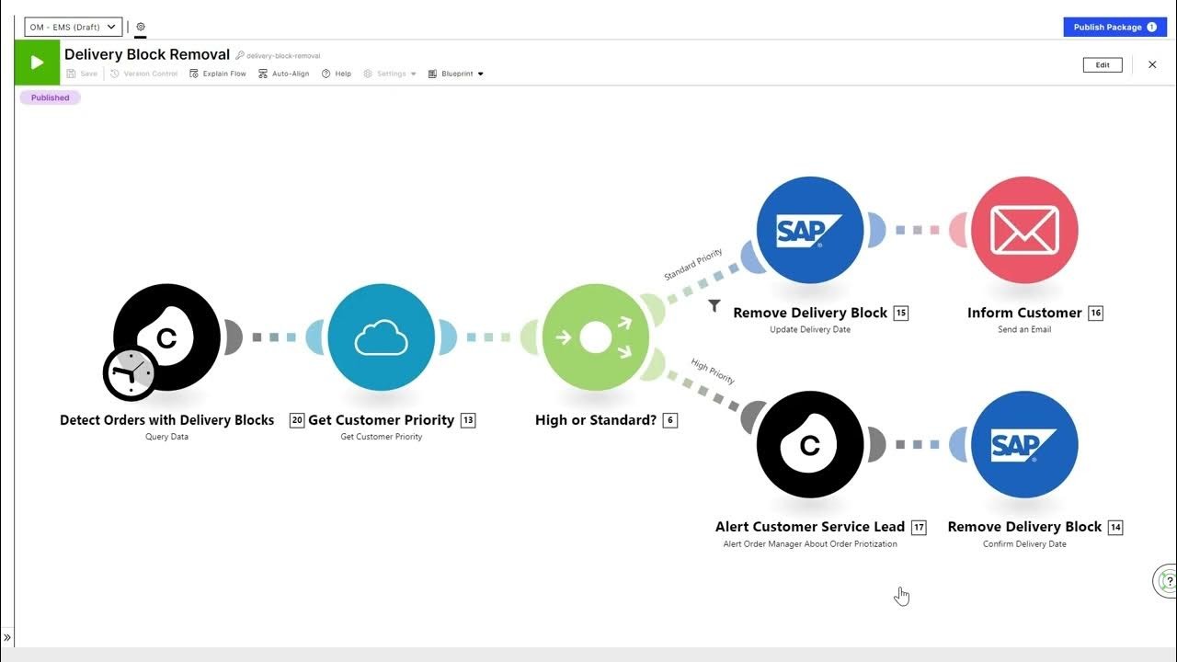Viewport: 1177px width, 662px height.
Task: Click the Publish Package button
Action: pyautogui.click(x=1114, y=28)
